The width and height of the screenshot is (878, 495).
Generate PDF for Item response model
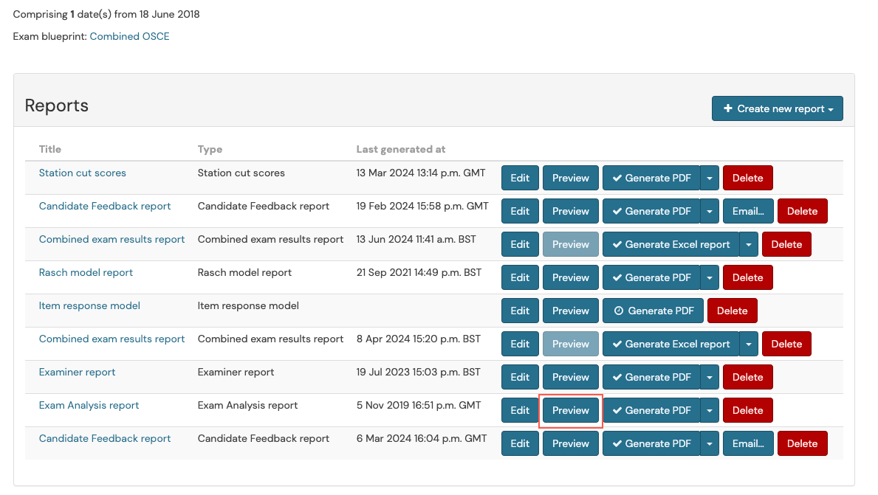click(654, 311)
